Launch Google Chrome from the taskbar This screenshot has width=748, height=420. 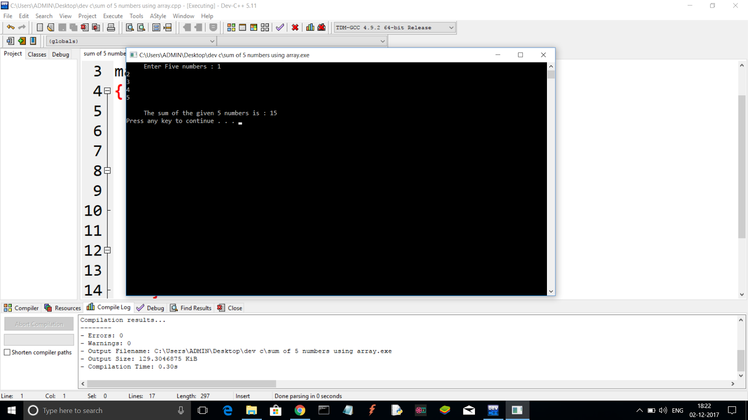tap(300, 410)
